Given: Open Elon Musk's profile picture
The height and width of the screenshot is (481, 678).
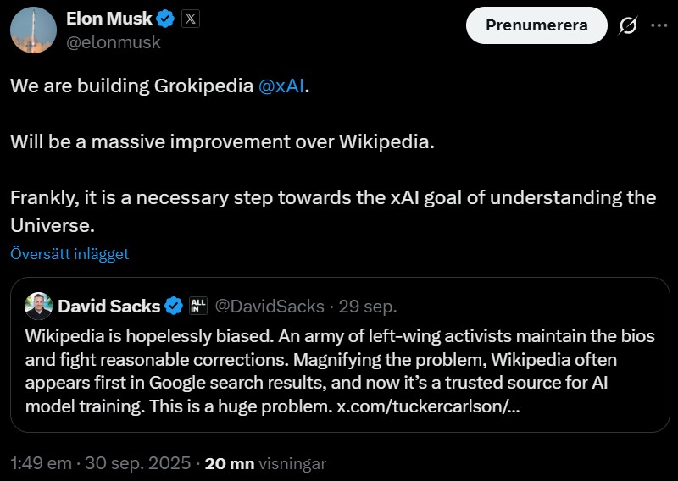Looking at the screenshot, I should (34, 29).
